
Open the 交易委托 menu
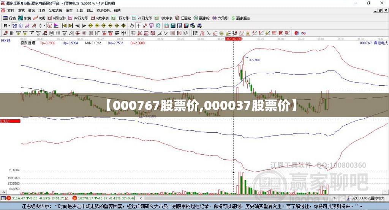[x=103, y=10]
